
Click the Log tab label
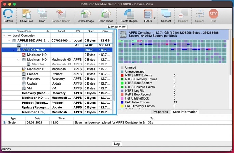point(117,144)
